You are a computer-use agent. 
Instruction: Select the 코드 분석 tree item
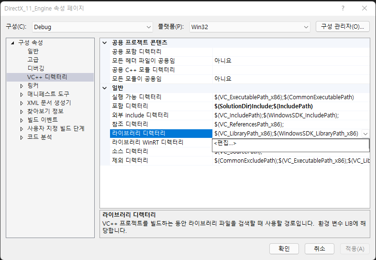pyautogui.click(x=40, y=137)
